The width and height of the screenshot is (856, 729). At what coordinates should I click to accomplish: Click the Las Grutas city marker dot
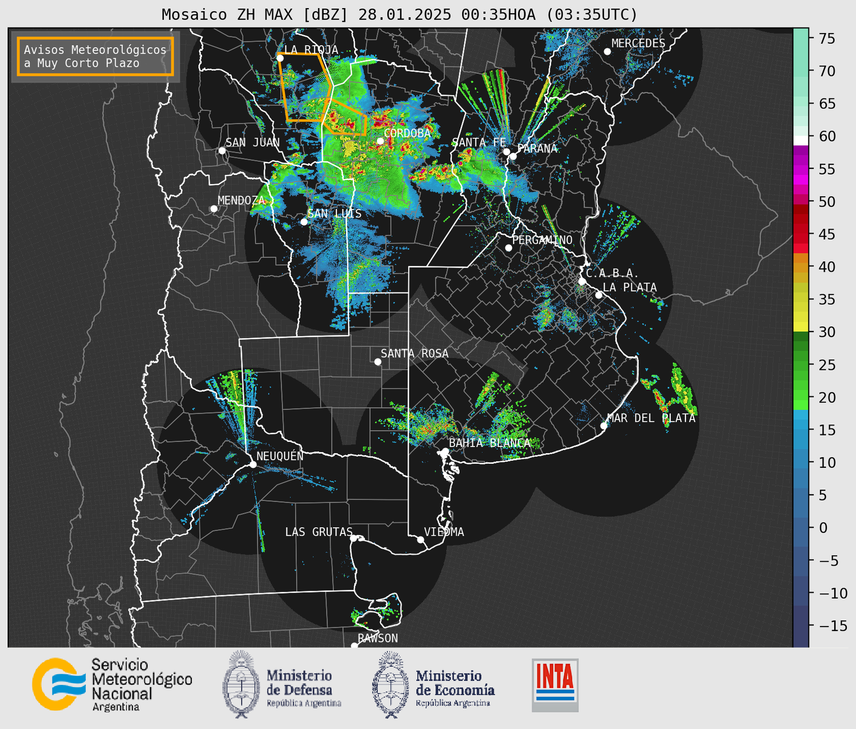tap(354, 538)
